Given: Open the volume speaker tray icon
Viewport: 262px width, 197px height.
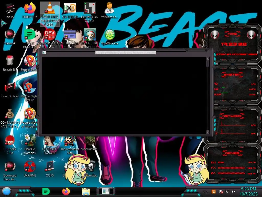Looking at the screenshot, I should click(234, 191).
